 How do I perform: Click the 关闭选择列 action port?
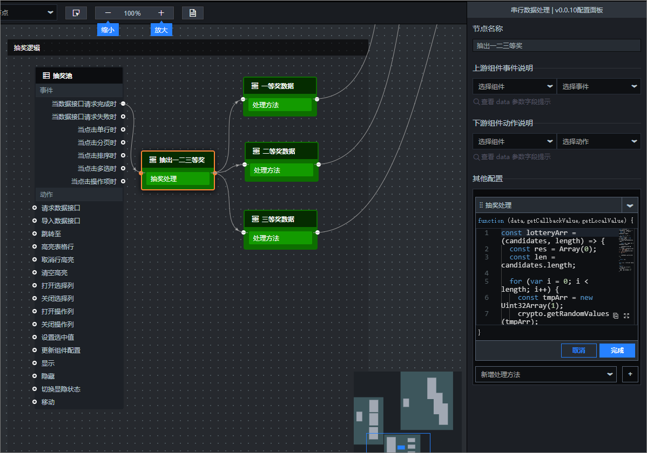coord(35,298)
